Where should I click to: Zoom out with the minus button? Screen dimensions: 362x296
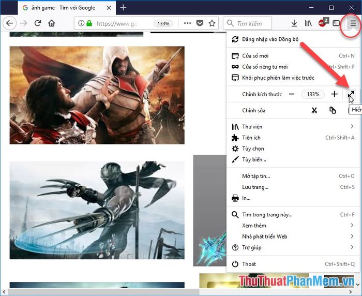[x=292, y=94]
